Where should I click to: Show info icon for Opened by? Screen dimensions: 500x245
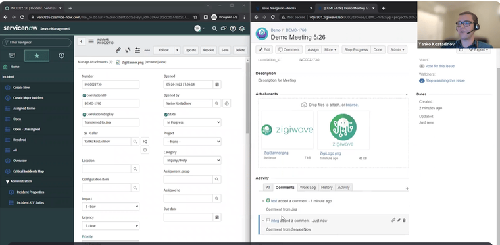tap(227, 103)
